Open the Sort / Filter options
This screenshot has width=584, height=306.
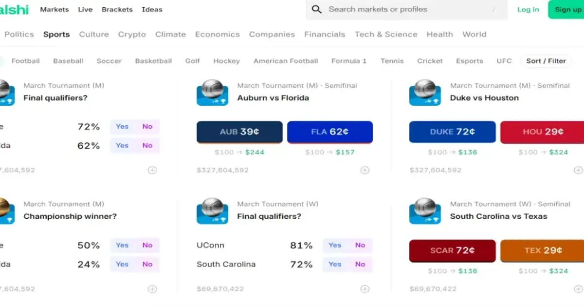click(546, 61)
